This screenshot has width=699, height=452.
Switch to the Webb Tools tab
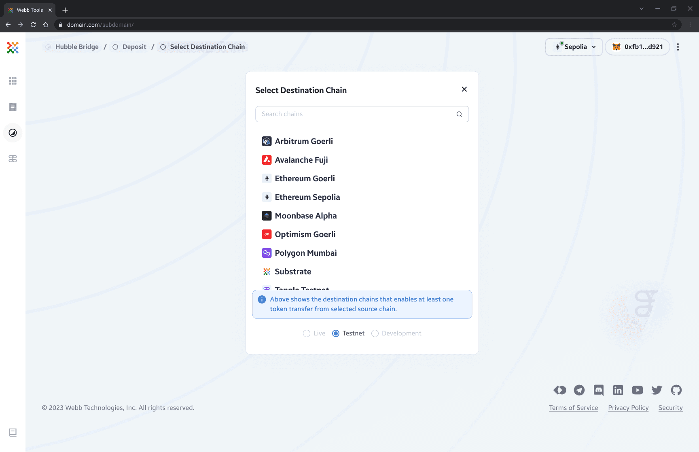pos(30,10)
